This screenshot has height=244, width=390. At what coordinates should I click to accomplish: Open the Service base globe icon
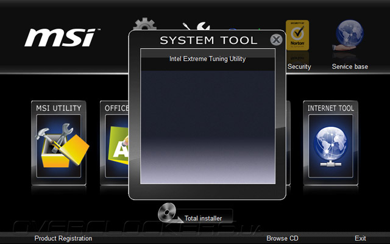coord(349,35)
